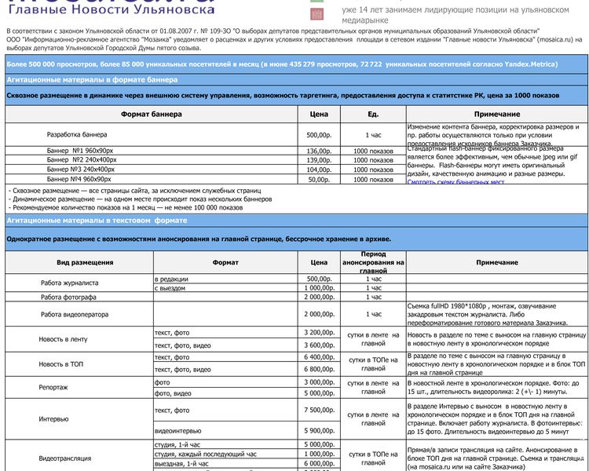The width and height of the screenshot is (589, 471).
Task: Click the green square icon at top
Action: tap(316, 2)
